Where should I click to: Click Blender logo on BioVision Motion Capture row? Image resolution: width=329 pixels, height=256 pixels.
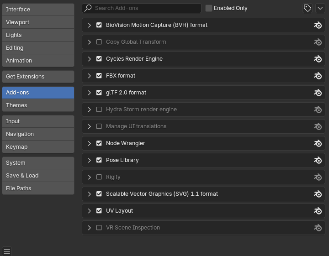click(318, 25)
